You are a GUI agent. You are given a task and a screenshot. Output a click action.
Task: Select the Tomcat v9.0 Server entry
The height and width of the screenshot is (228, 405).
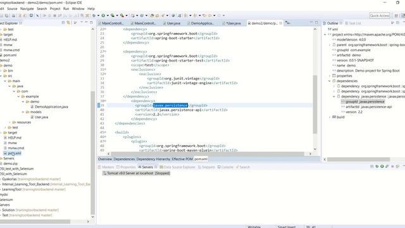click(136, 173)
